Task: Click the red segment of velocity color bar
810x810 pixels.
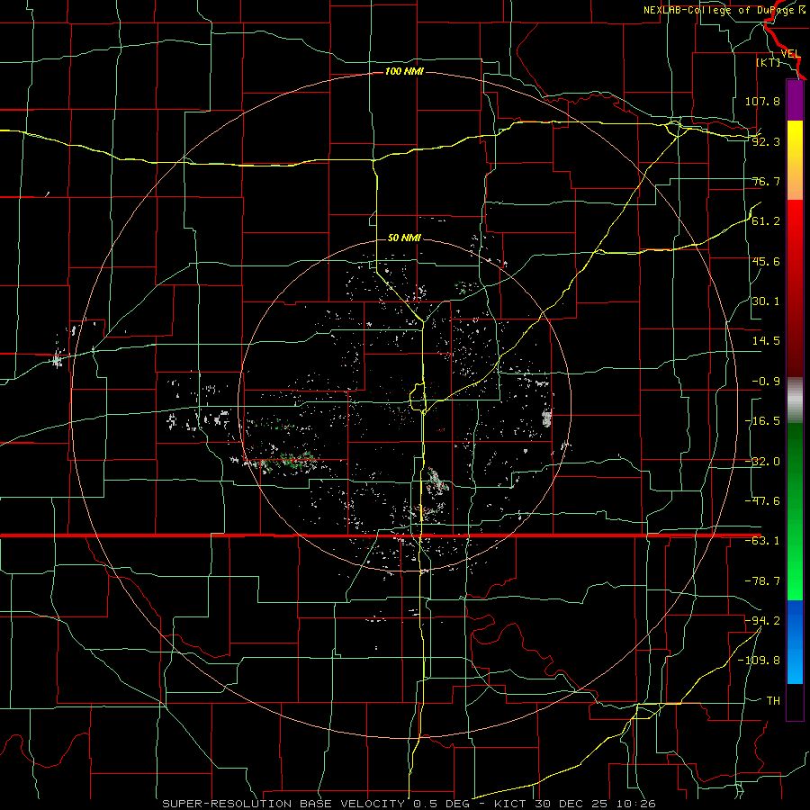Action: (795, 288)
